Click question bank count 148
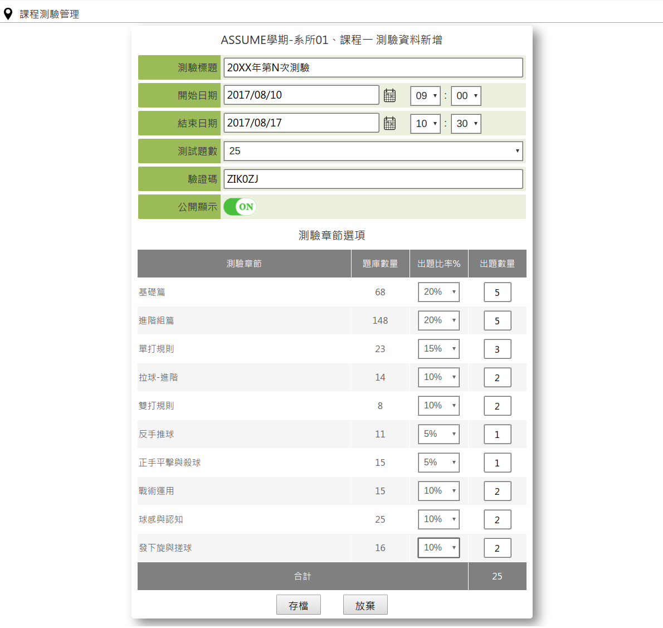The height and width of the screenshot is (628, 663). tap(380, 320)
